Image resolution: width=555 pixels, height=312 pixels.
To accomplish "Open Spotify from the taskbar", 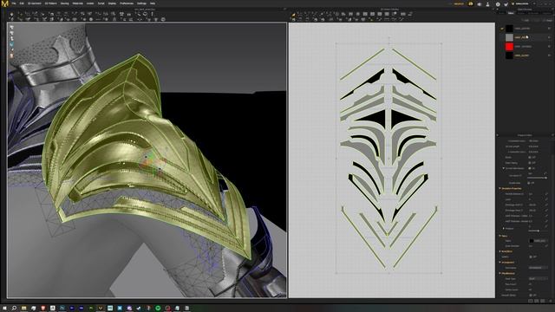I will [158, 309].
